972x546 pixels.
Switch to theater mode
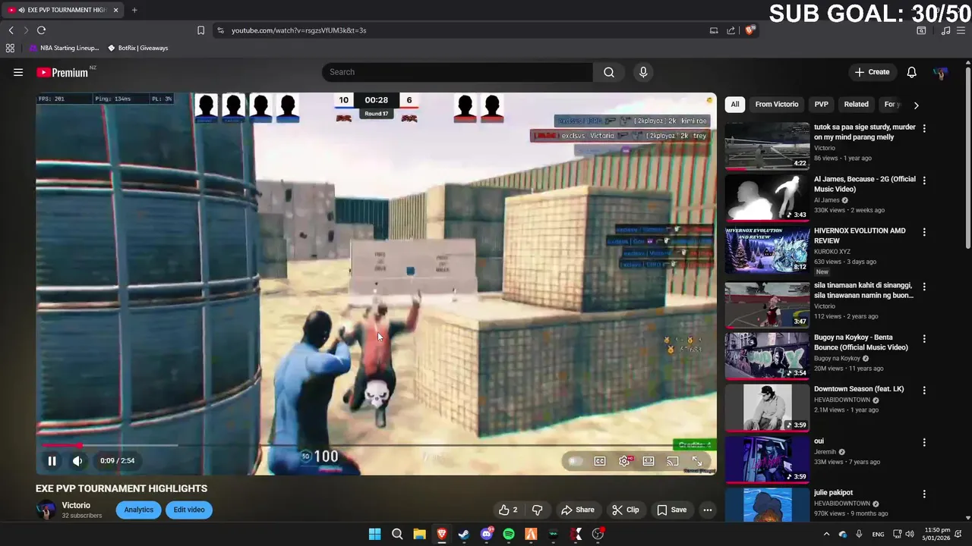649,461
